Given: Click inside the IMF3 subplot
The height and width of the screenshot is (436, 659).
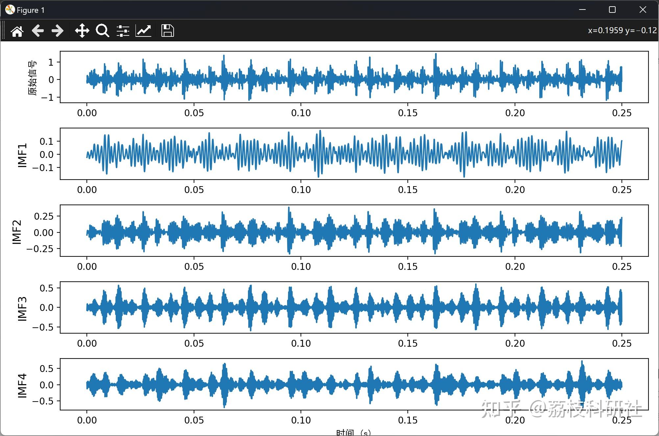Looking at the screenshot, I should [x=354, y=307].
